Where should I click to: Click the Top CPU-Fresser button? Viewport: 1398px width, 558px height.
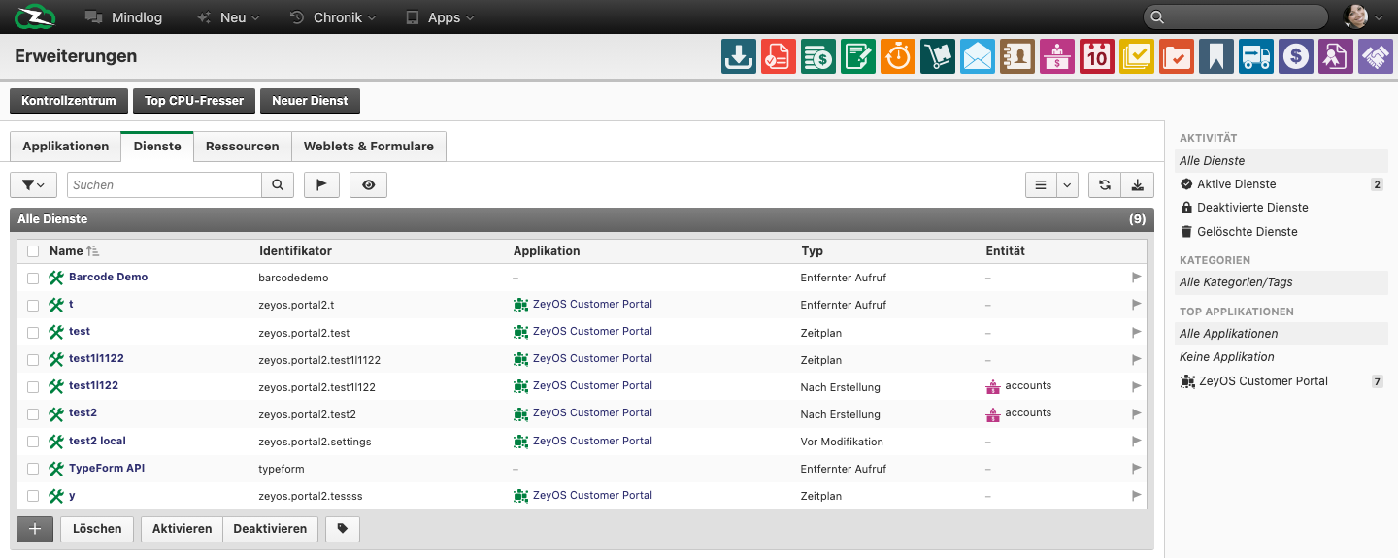point(194,101)
